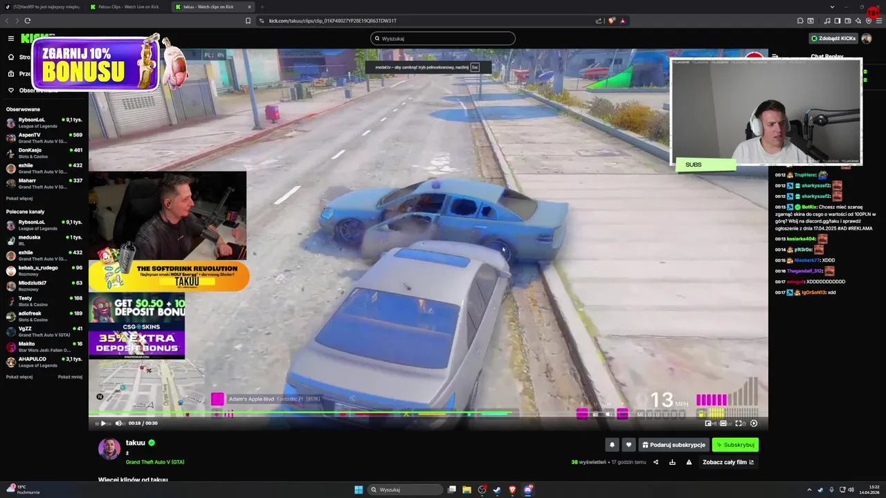Select the takuu Watch clips tab
The width and height of the screenshot is (886, 498).
pos(213,6)
